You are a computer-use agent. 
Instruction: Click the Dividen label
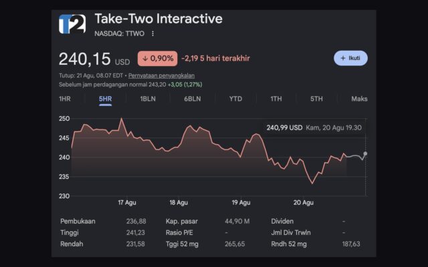(282, 221)
